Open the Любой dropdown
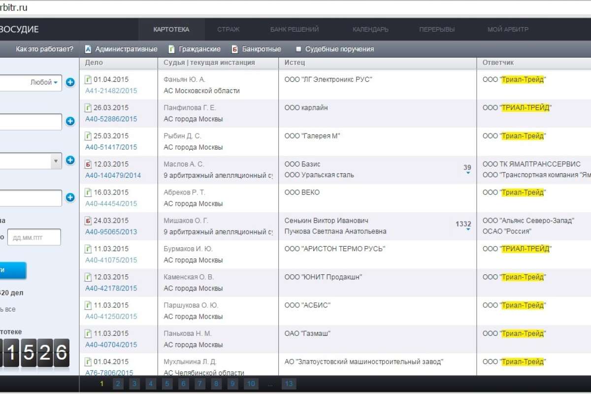The width and height of the screenshot is (591, 394). [44, 82]
